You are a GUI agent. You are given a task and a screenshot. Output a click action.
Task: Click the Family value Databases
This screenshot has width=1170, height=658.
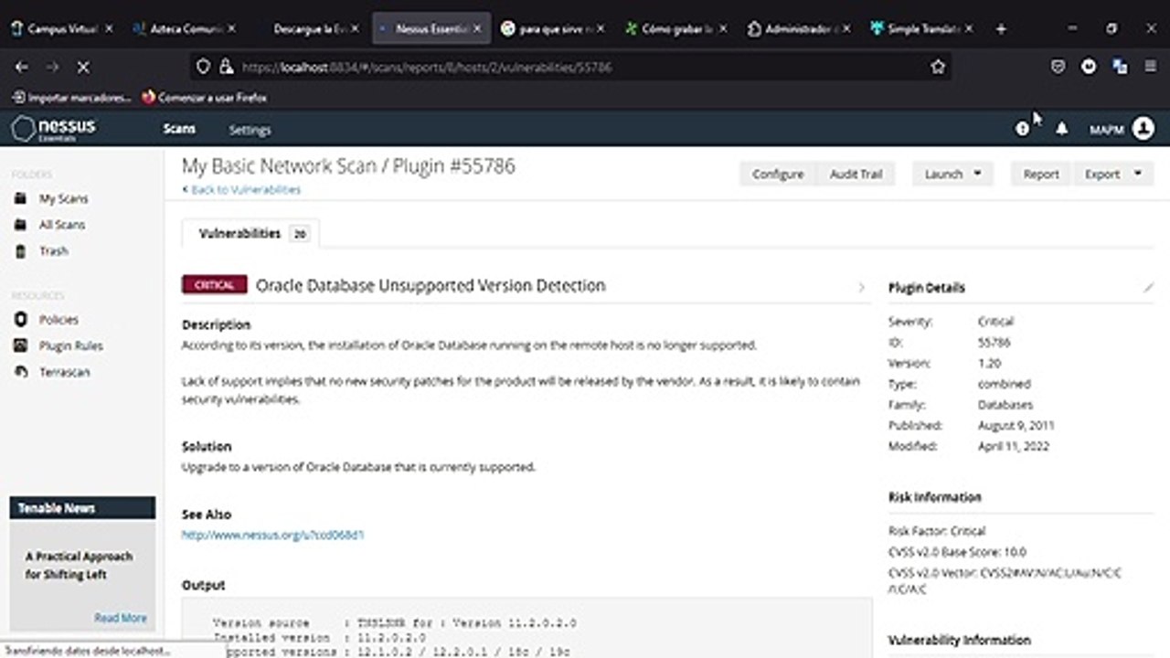tap(1005, 405)
